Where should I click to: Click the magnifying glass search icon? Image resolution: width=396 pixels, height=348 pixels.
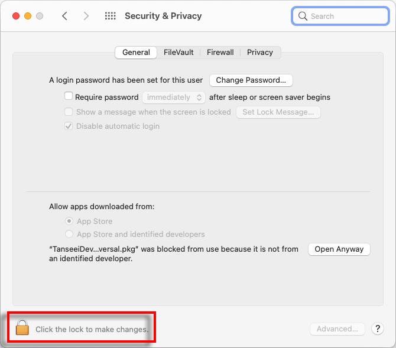(303, 16)
